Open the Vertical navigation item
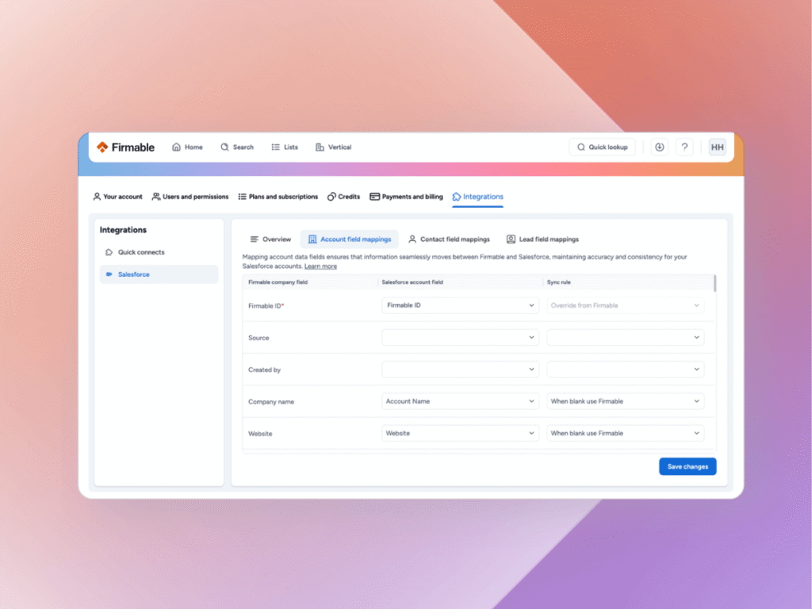Screen dimensions: 812x609 (x=333, y=147)
